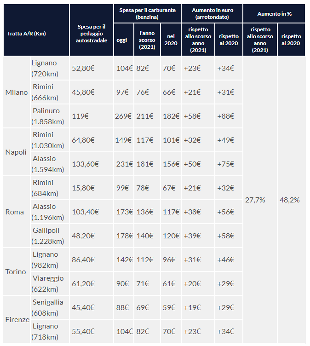The width and height of the screenshot is (310, 346).
Task: Click the 27,7% increase value
Action: [254, 200]
